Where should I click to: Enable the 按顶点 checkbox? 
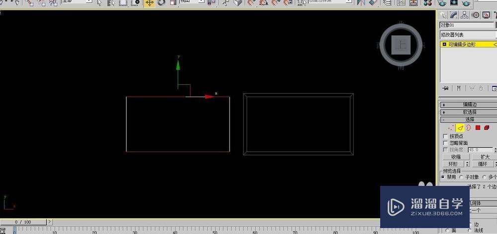[445, 136]
